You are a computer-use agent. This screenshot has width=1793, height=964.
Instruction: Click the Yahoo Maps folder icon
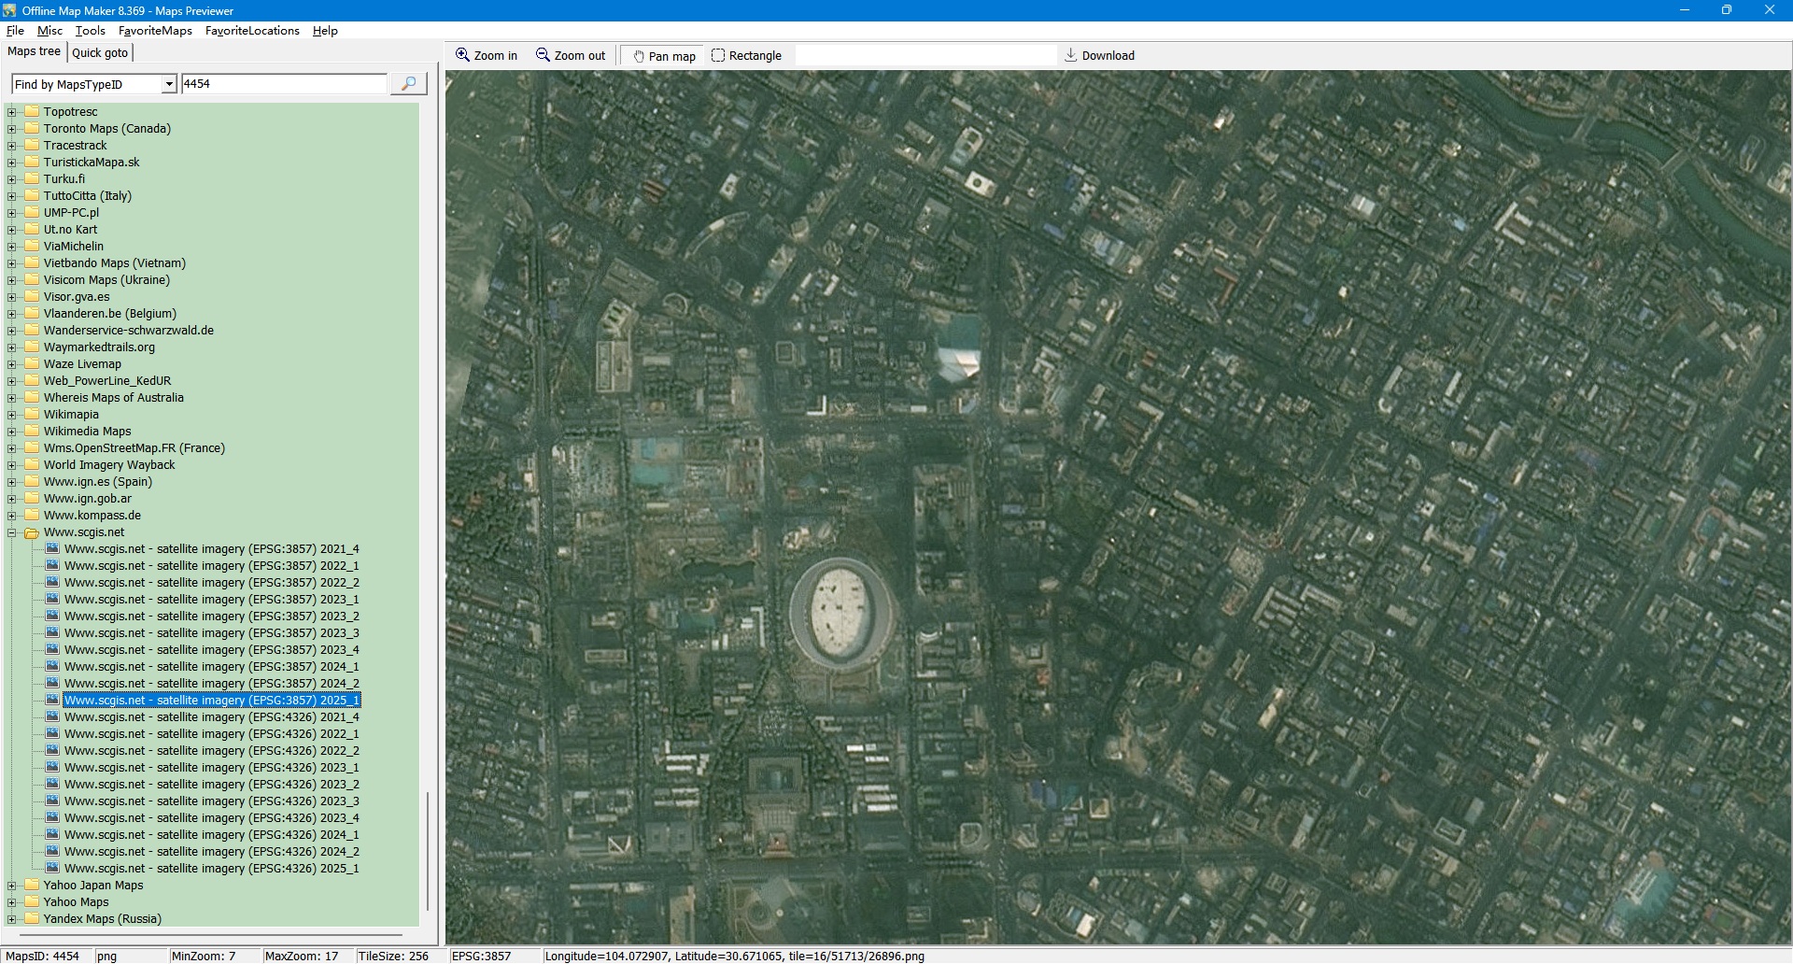click(x=32, y=901)
